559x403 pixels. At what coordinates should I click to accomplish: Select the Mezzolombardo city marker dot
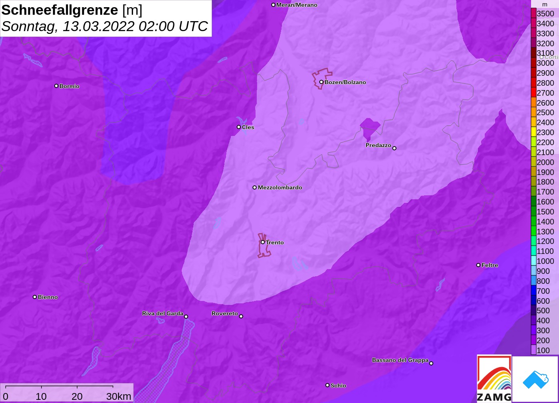(255, 187)
